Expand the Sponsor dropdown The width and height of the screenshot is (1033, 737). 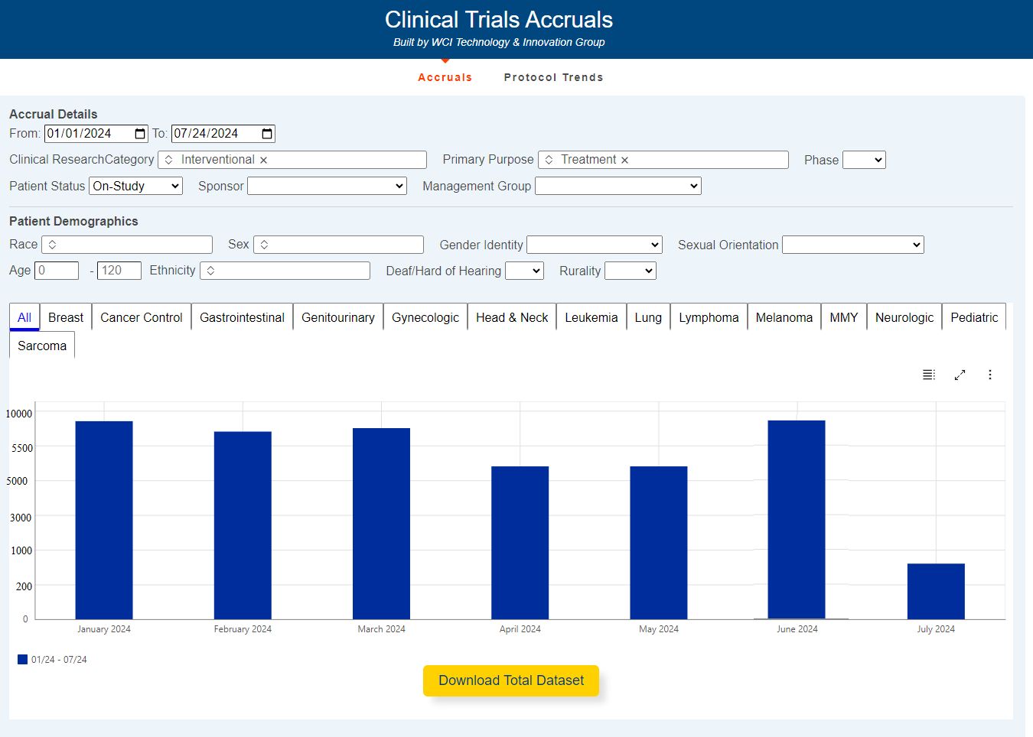pyautogui.click(x=327, y=186)
